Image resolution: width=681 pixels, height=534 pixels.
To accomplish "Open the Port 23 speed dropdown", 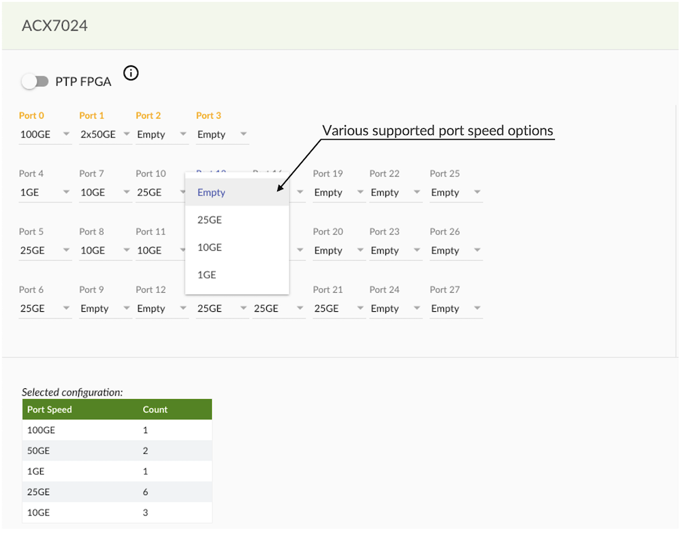I will click(x=396, y=251).
